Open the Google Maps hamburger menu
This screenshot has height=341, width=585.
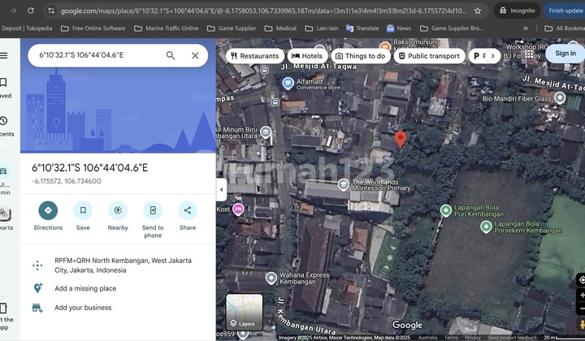click(4, 55)
